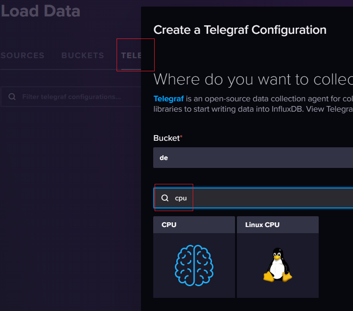Focus the Filter telegraf configurations field
The image size is (353, 311).
71,97
